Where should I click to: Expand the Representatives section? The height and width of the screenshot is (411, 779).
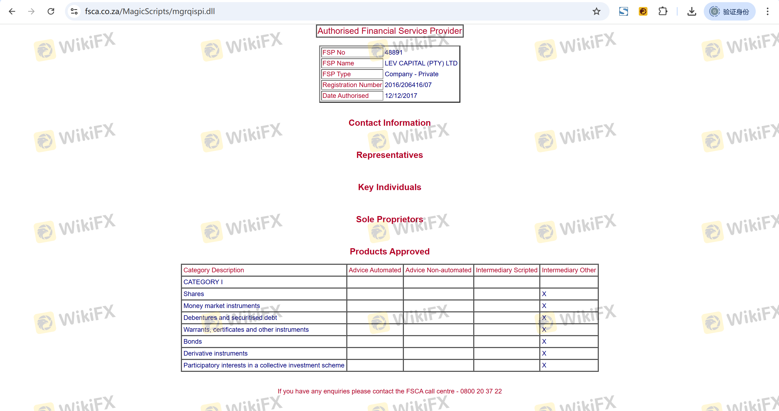389,155
